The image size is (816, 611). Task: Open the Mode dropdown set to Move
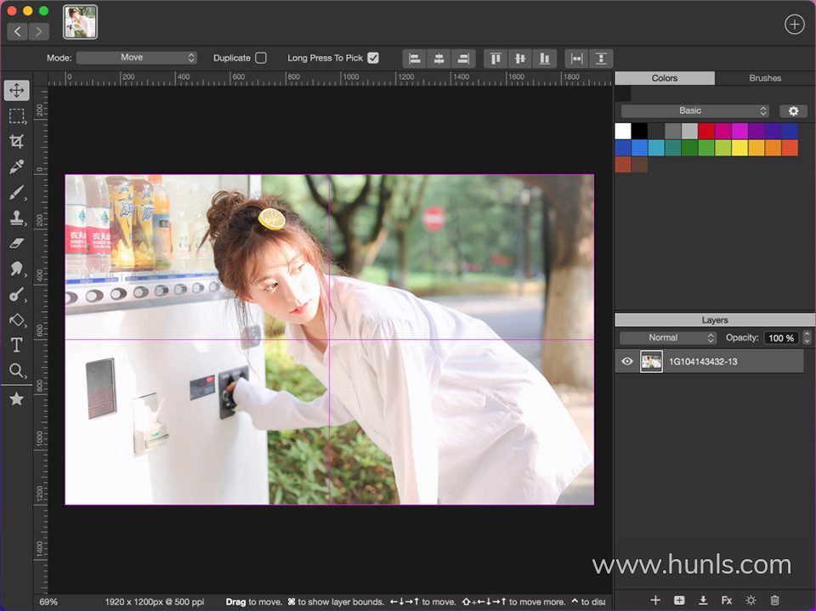137,58
